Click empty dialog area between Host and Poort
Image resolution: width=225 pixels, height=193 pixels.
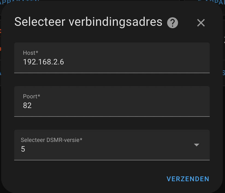coord(112,80)
